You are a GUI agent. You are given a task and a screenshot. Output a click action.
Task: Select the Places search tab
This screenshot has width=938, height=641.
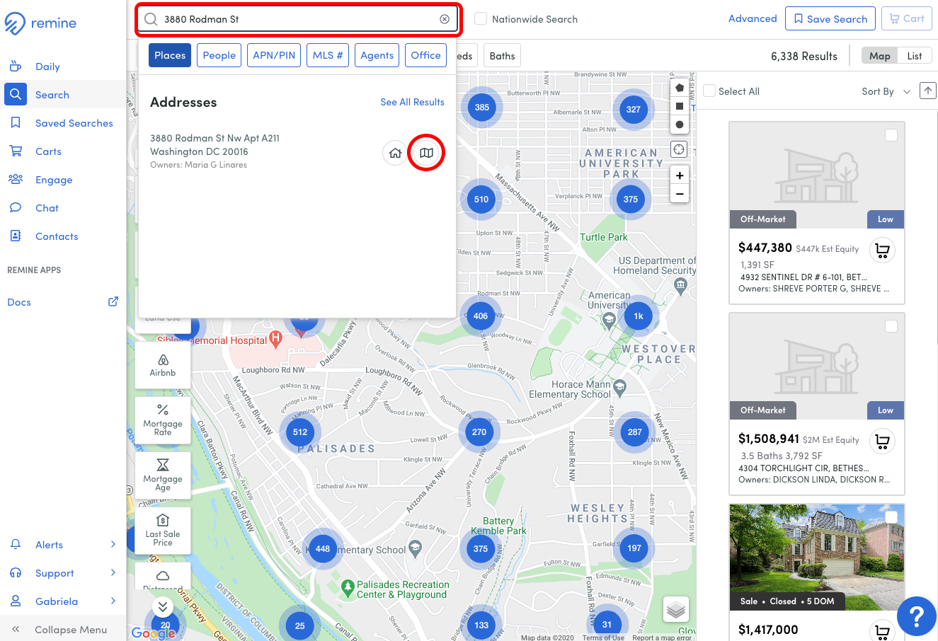[170, 55]
